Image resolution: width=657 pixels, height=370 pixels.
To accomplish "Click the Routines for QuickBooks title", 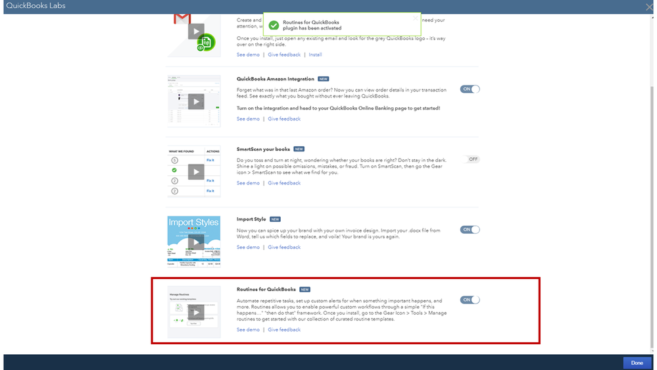I will pos(266,290).
